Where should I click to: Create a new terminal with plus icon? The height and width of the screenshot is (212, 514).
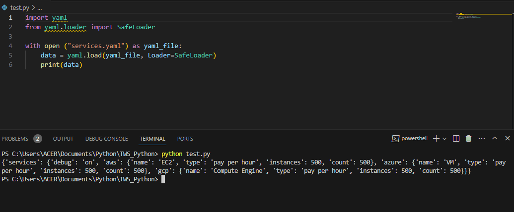(436, 138)
